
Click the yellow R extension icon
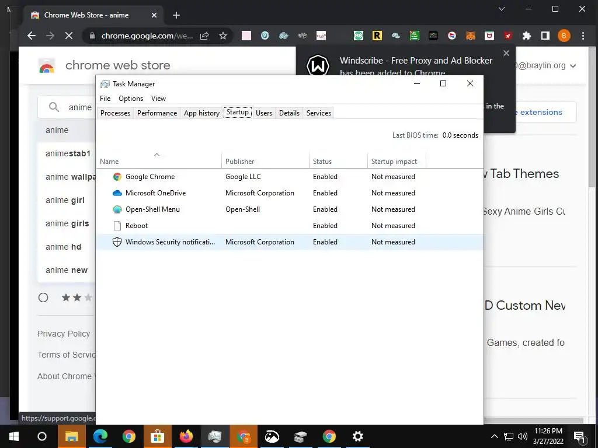click(377, 36)
